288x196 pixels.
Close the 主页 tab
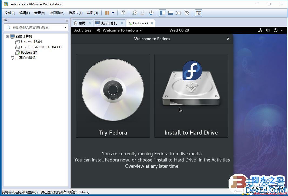click(x=90, y=23)
